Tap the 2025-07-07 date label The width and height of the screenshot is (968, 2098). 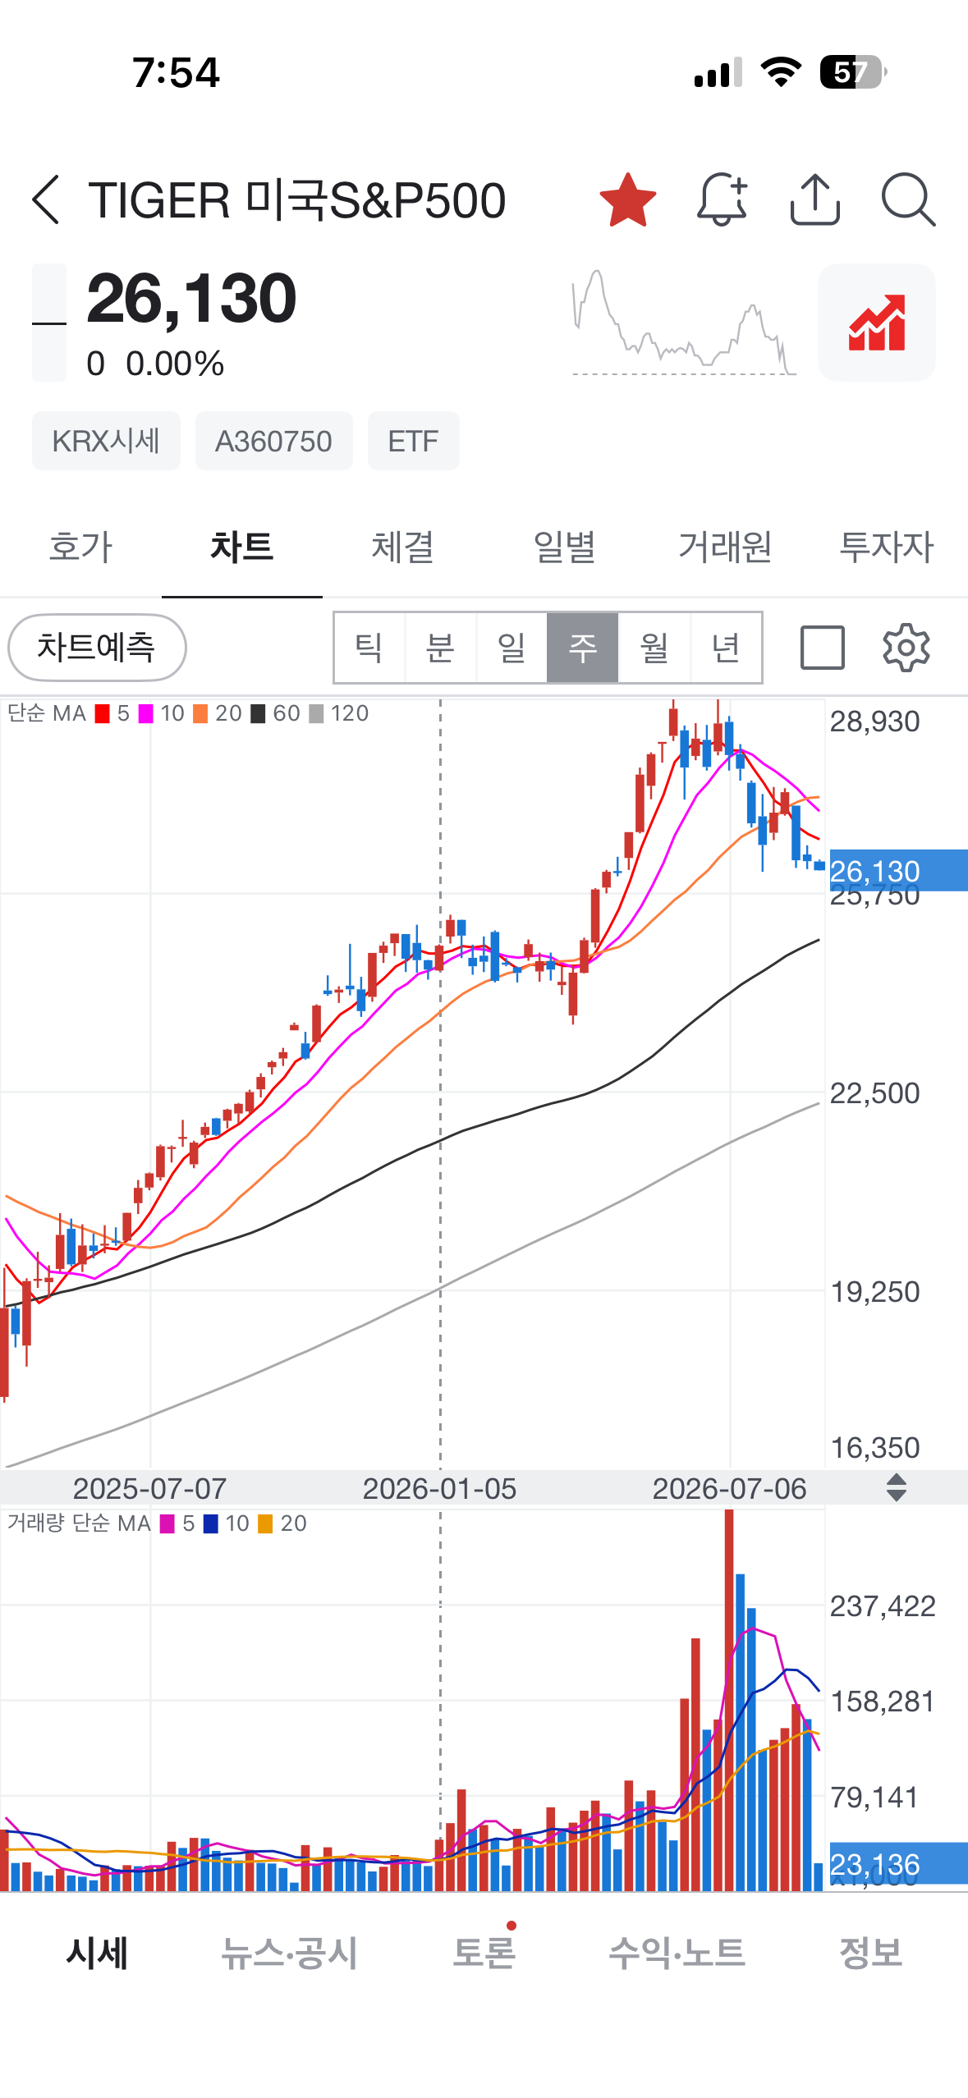[149, 1488]
